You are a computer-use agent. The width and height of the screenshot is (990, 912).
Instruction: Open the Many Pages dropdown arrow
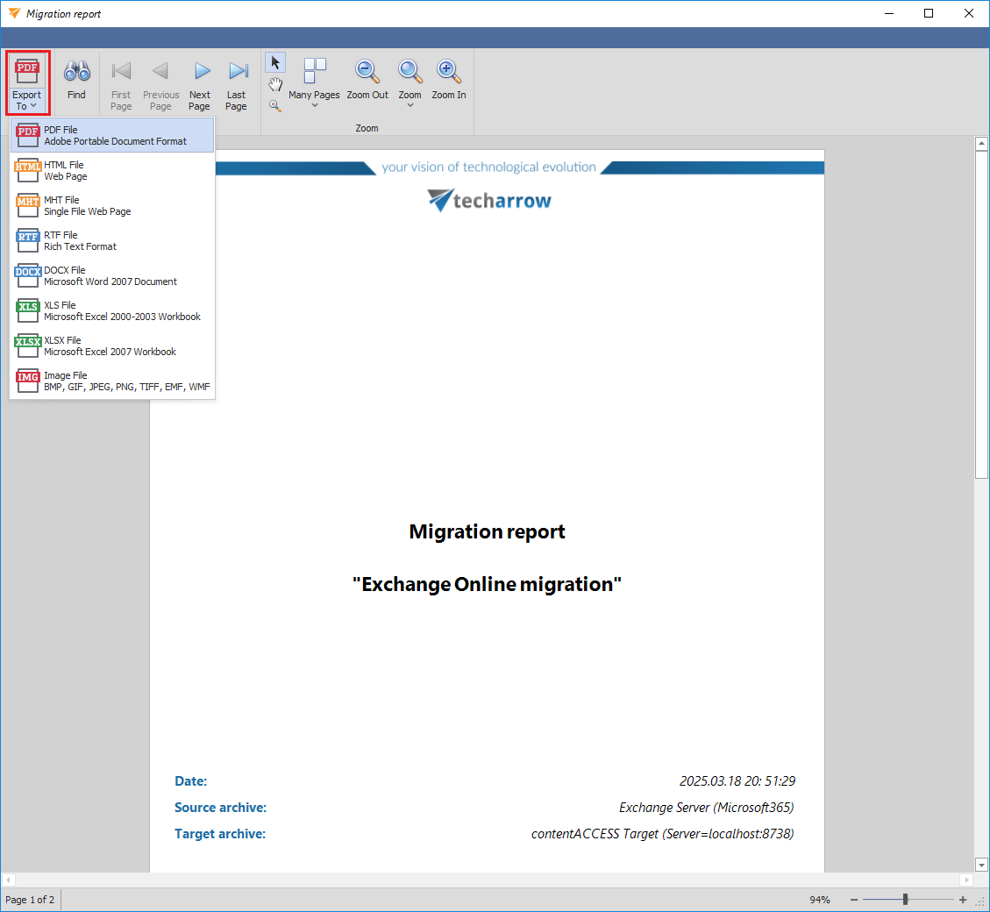(x=315, y=103)
